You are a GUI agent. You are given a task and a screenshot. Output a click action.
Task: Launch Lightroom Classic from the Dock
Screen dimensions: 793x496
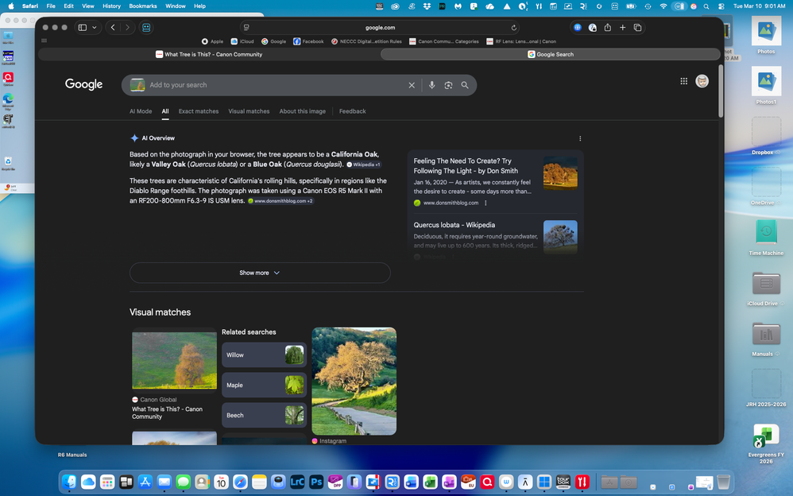coord(297,482)
